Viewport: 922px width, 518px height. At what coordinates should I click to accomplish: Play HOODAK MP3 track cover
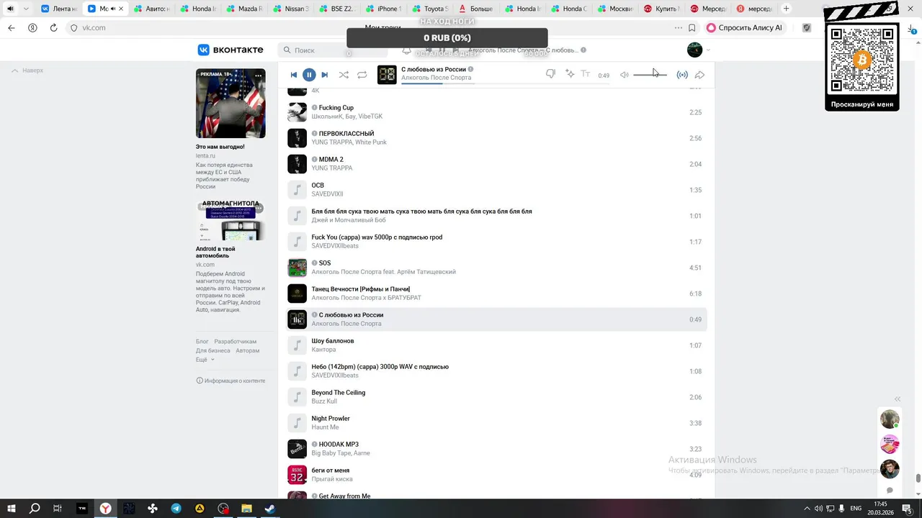pos(297,449)
